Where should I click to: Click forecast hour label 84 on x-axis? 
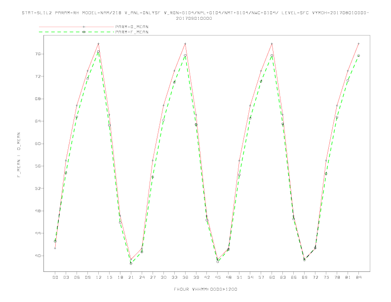coord(359,277)
